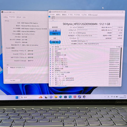
Task: Open the Microsoft Store taskbar icon
Action: (x=65, y=97)
